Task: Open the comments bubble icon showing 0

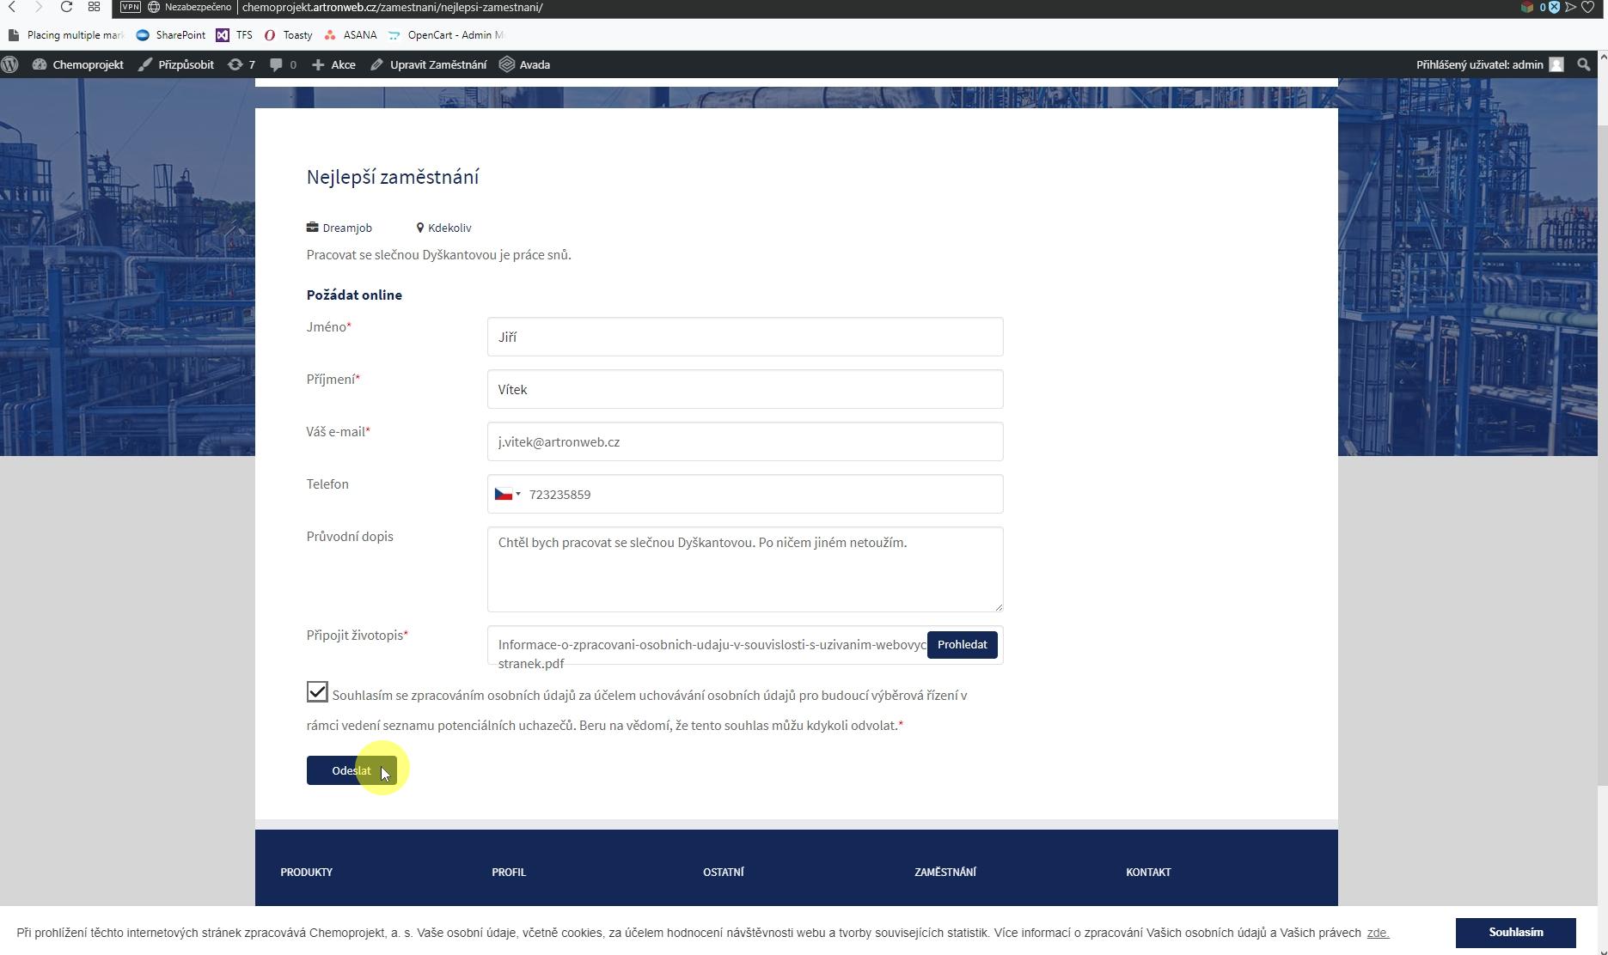Action: 283,64
